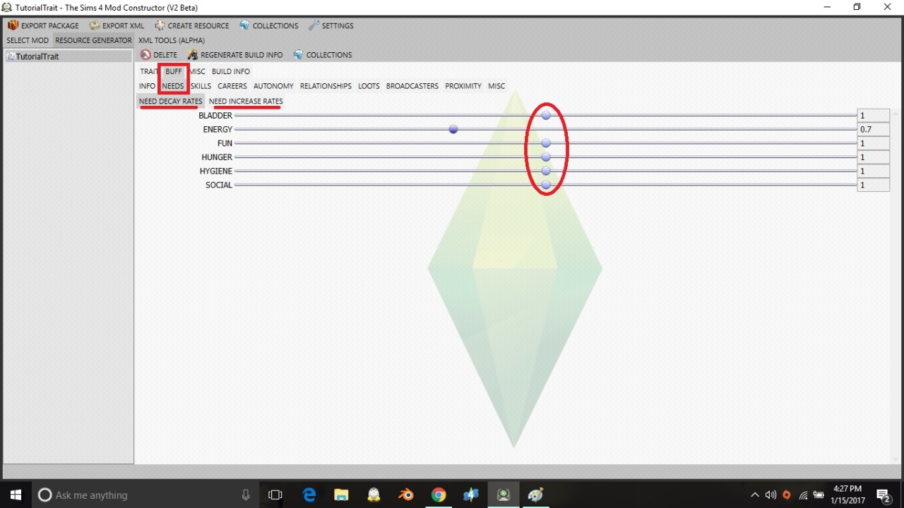Click the Energy slider handle
The image size is (904, 508).
tap(453, 129)
